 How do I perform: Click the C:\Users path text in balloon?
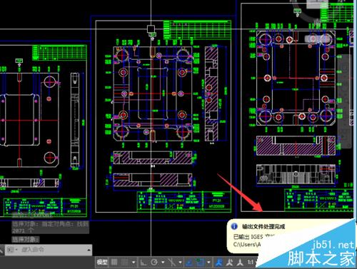(x=247, y=244)
